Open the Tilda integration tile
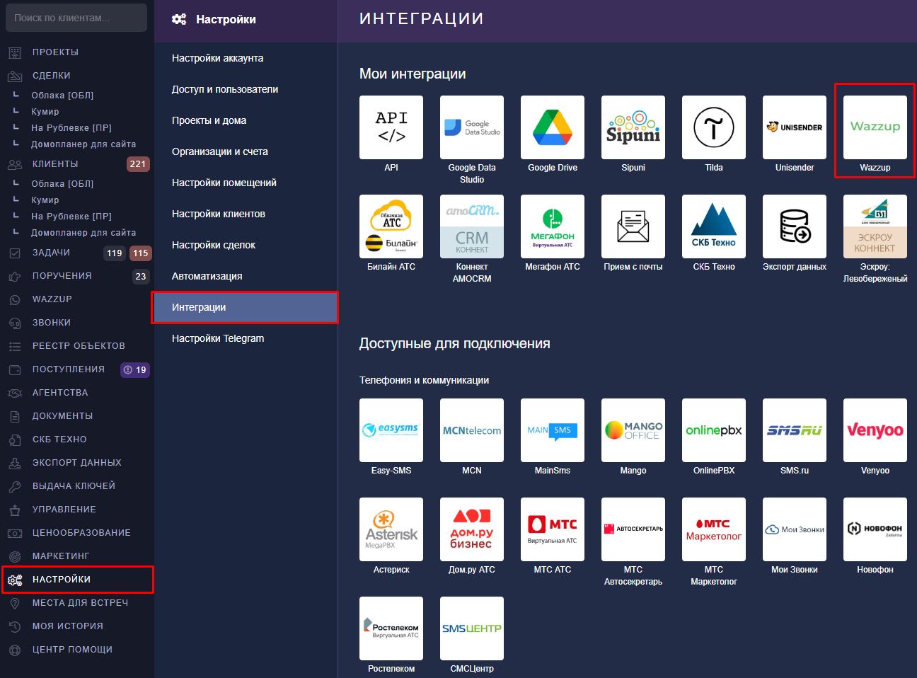This screenshot has width=917, height=678. coord(714,127)
